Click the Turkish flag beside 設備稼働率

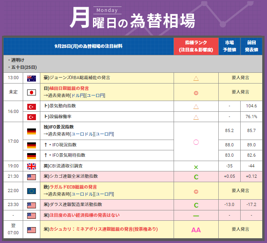(32, 117)
